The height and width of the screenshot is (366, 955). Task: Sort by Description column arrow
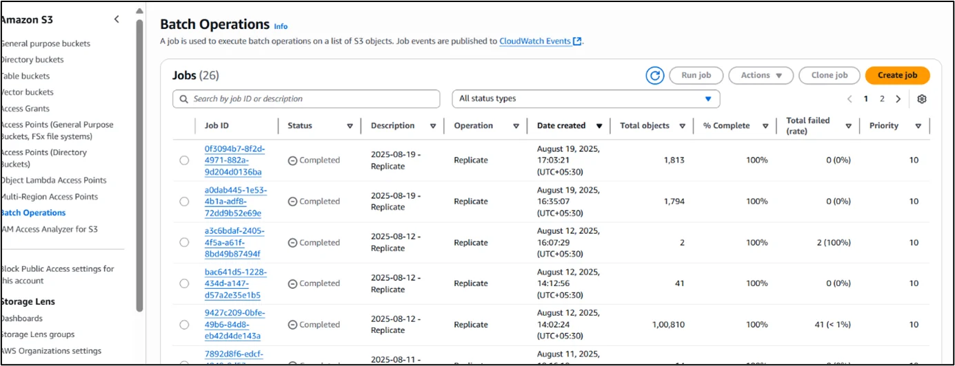click(x=433, y=126)
